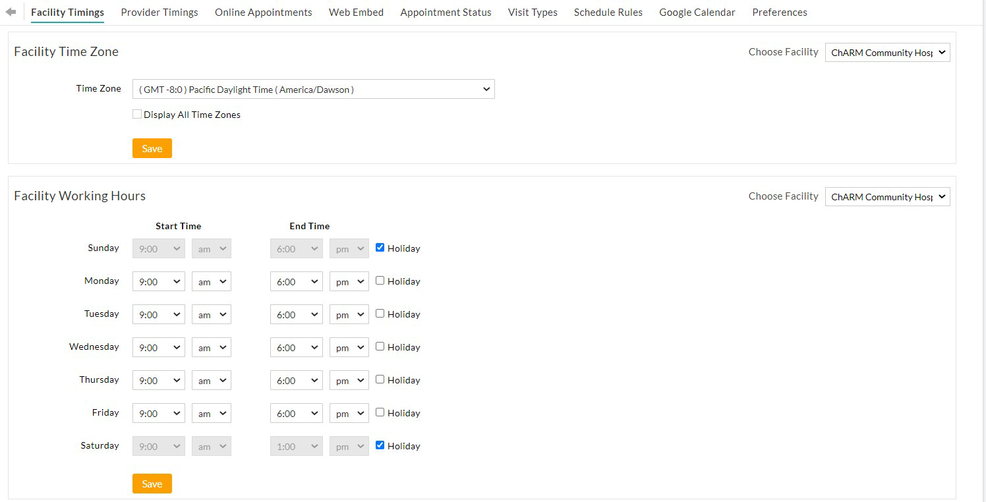This screenshot has width=986, height=502.
Task: Open the Preferences tab
Action: tap(779, 13)
